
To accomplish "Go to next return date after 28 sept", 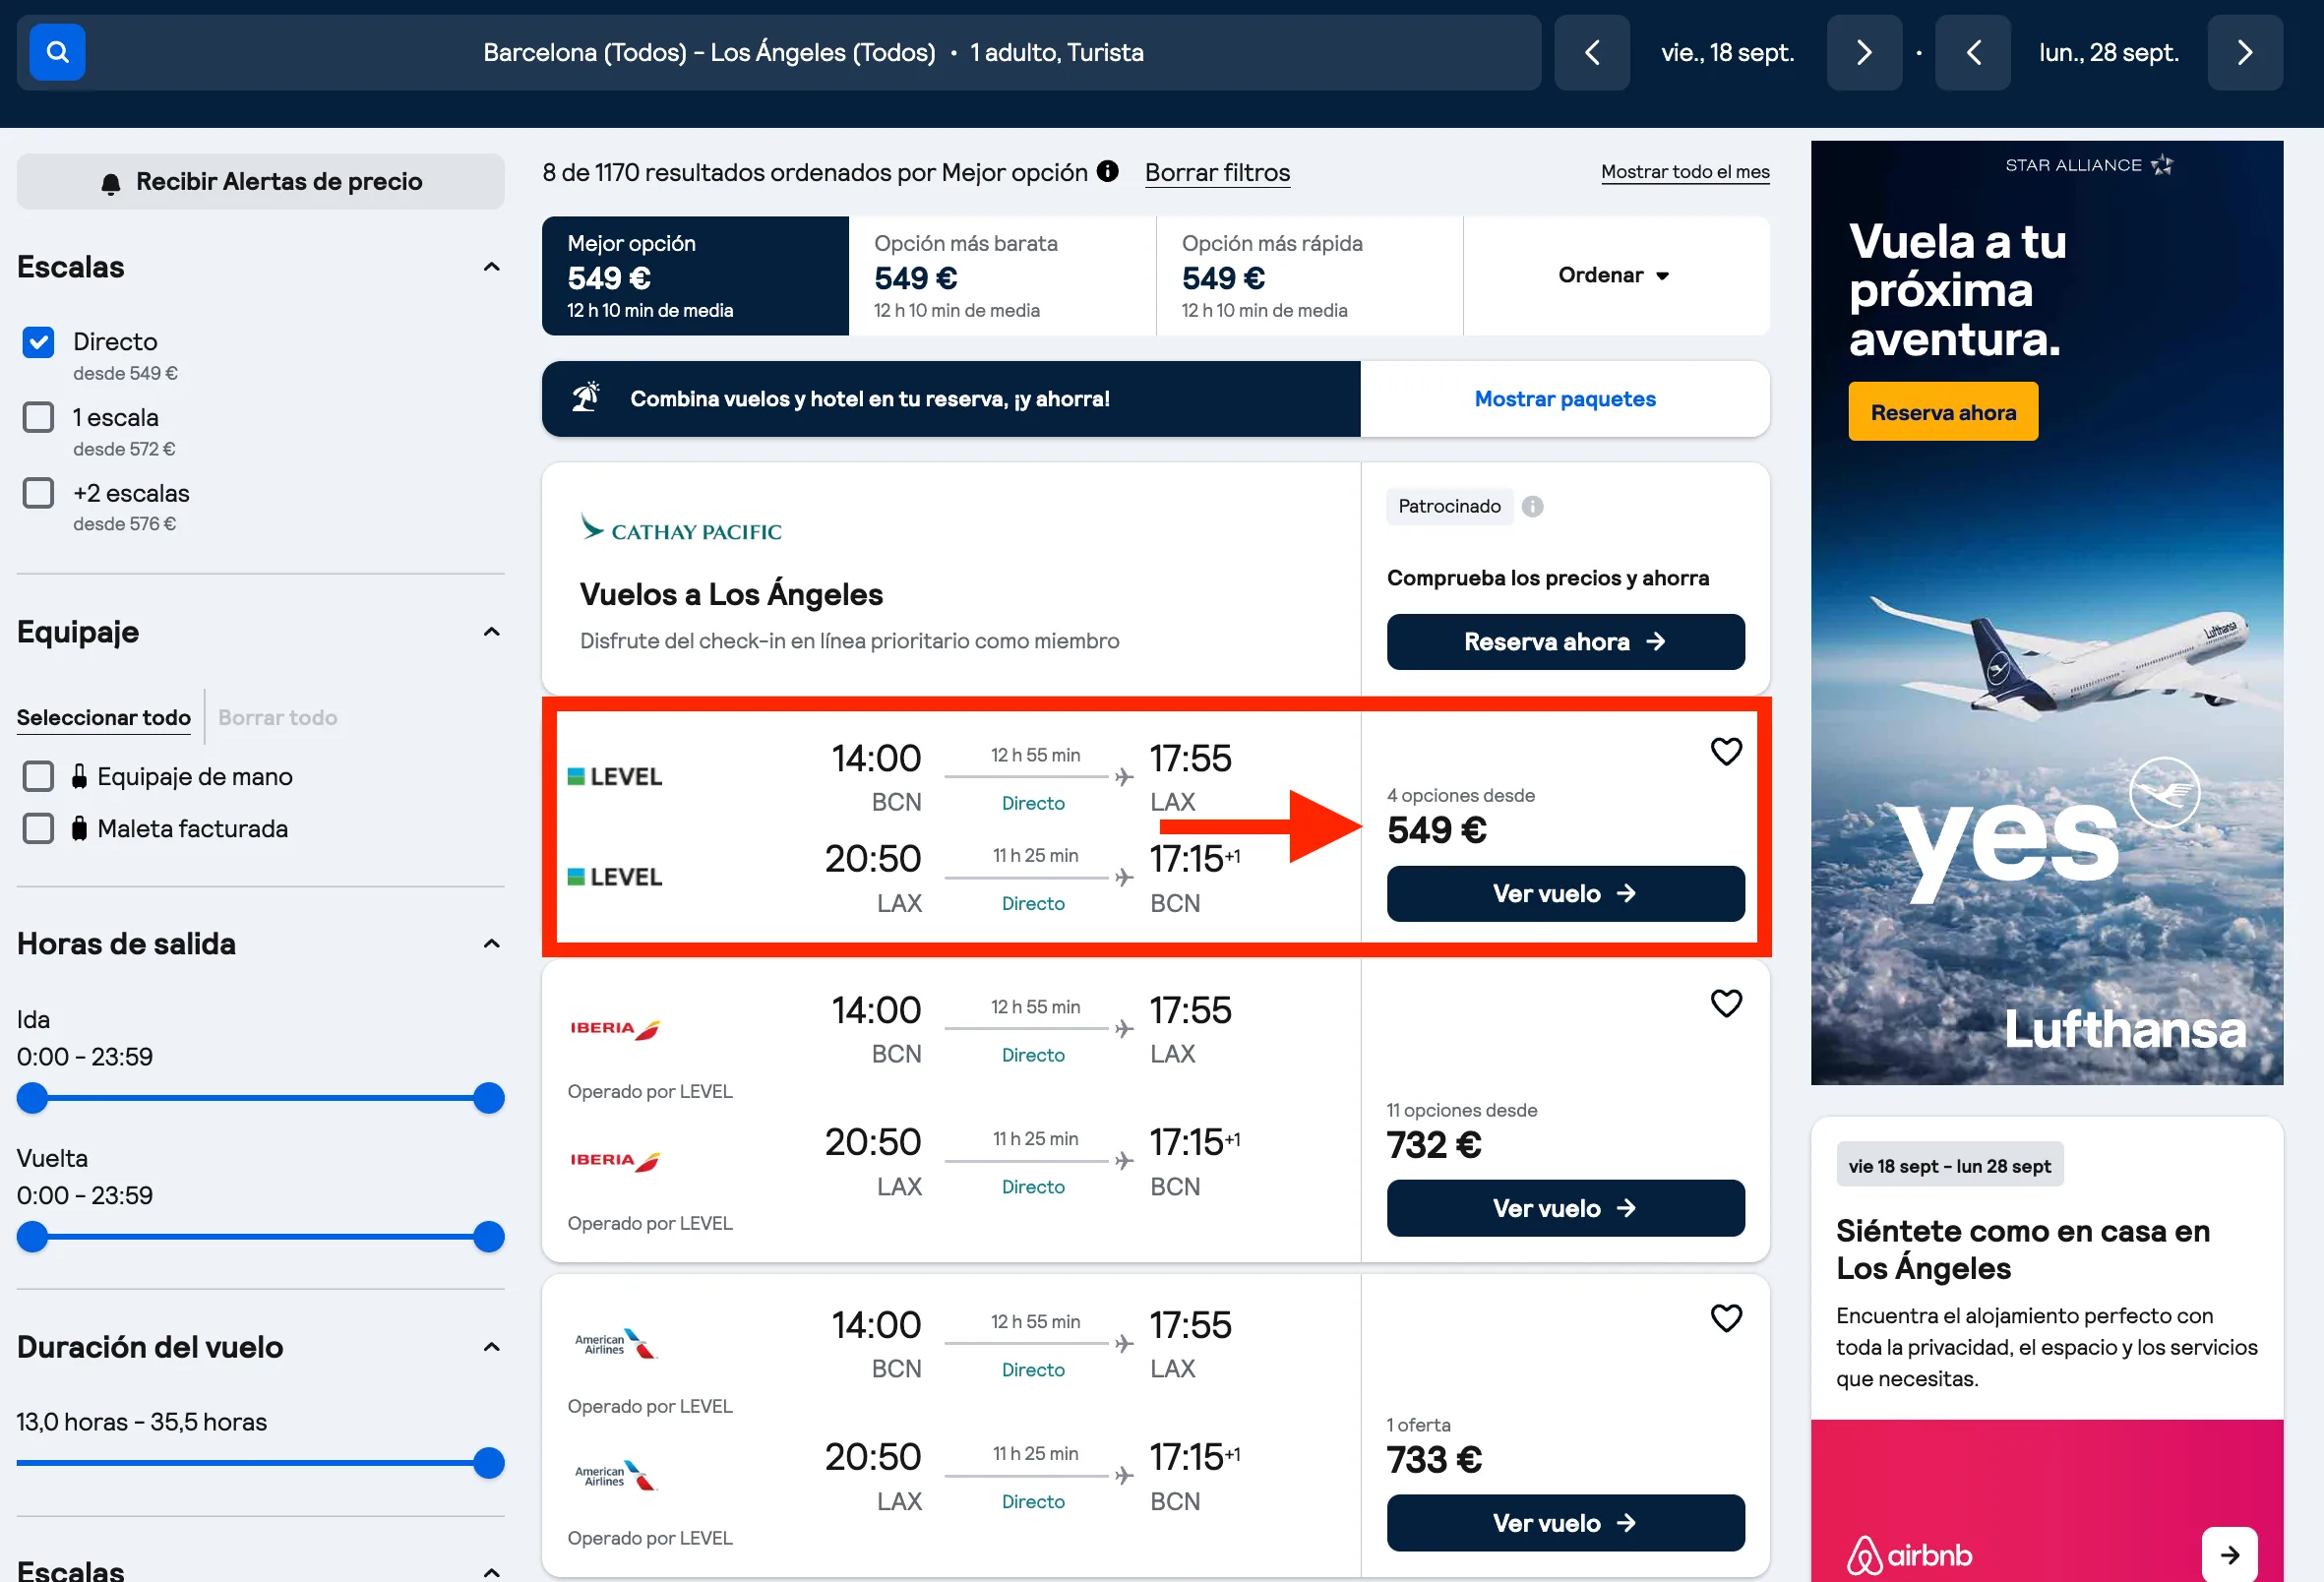I will [x=2244, y=52].
